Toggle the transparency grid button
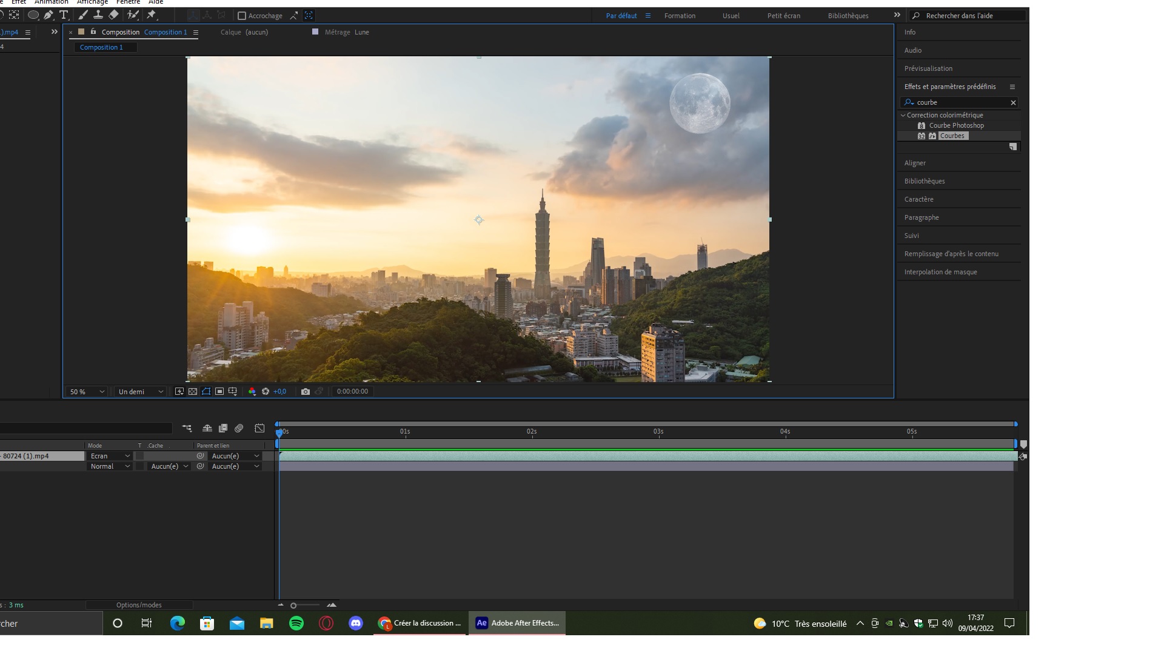1164x654 pixels. pos(193,392)
